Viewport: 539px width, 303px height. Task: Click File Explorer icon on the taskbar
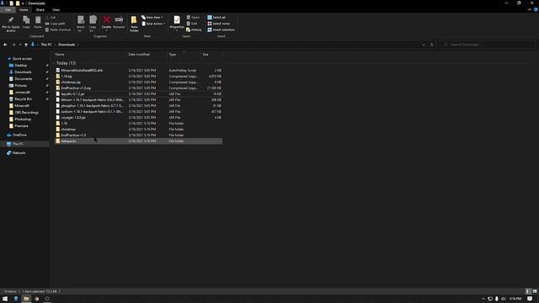click(26, 299)
